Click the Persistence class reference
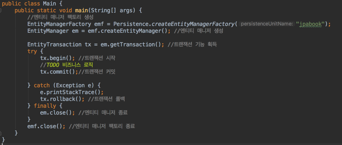Image resolution: width=342 pixels, height=145 pixels. coord(131,24)
